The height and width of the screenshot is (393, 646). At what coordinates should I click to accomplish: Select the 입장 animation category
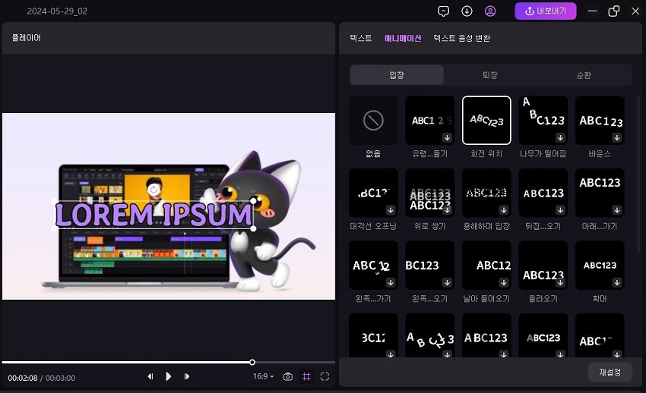(397, 75)
